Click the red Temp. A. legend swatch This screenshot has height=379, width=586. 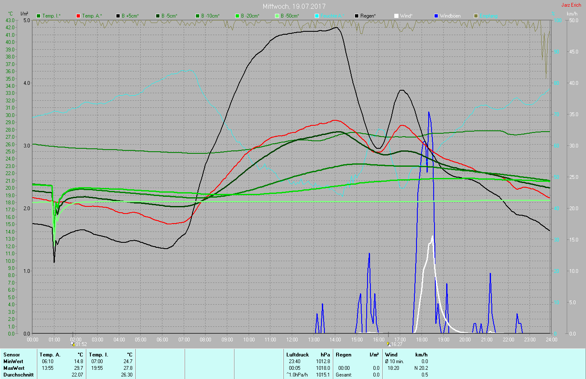pyautogui.click(x=78, y=16)
